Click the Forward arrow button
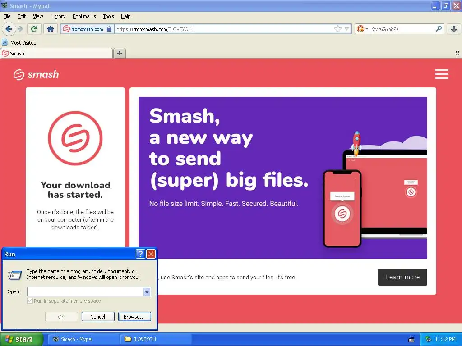The width and height of the screenshot is (462, 346). pyautogui.click(x=20, y=29)
